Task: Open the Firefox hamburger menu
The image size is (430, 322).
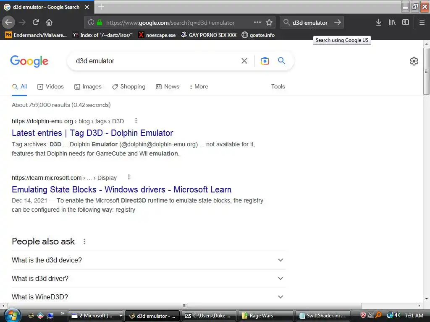Action: point(422,23)
